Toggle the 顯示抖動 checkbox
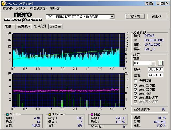Viewport: 171px width, 130px height. click(136, 94)
